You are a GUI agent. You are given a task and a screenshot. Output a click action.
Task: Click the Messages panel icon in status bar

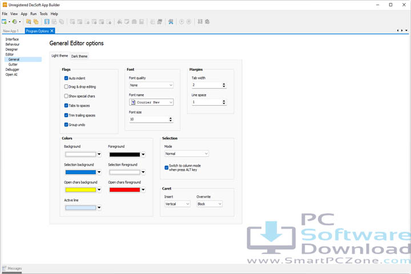point(4,268)
